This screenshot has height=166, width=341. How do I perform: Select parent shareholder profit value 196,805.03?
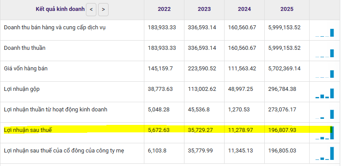282,151
